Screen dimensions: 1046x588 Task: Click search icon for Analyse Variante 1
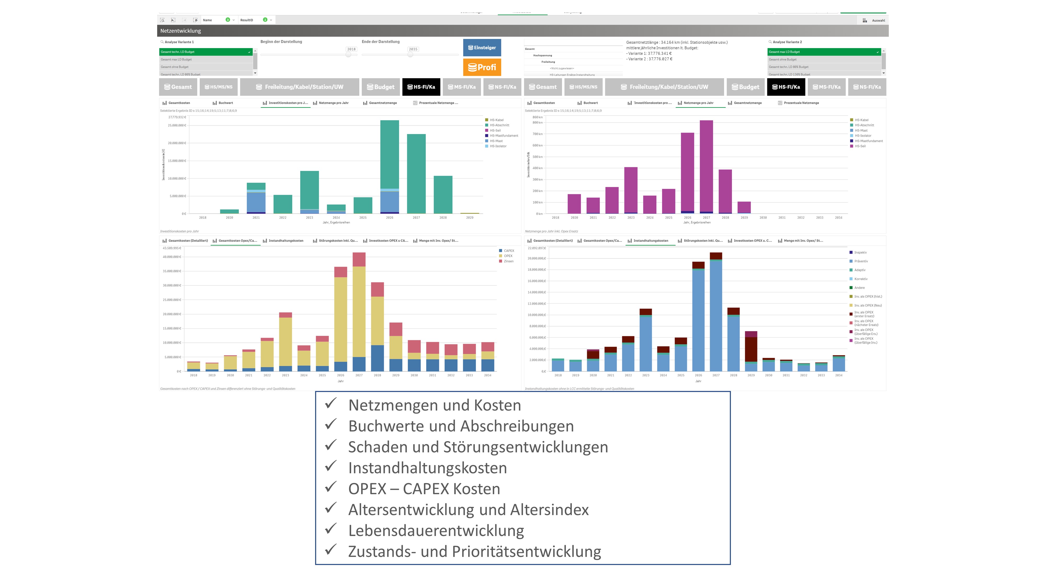(x=162, y=42)
